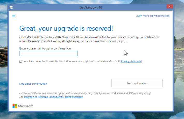Click the Windows logo in title bar
This screenshot has width=184, height=119.
11,7
